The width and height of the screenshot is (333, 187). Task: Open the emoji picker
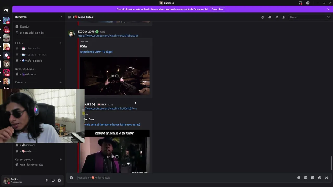pos(320,178)
